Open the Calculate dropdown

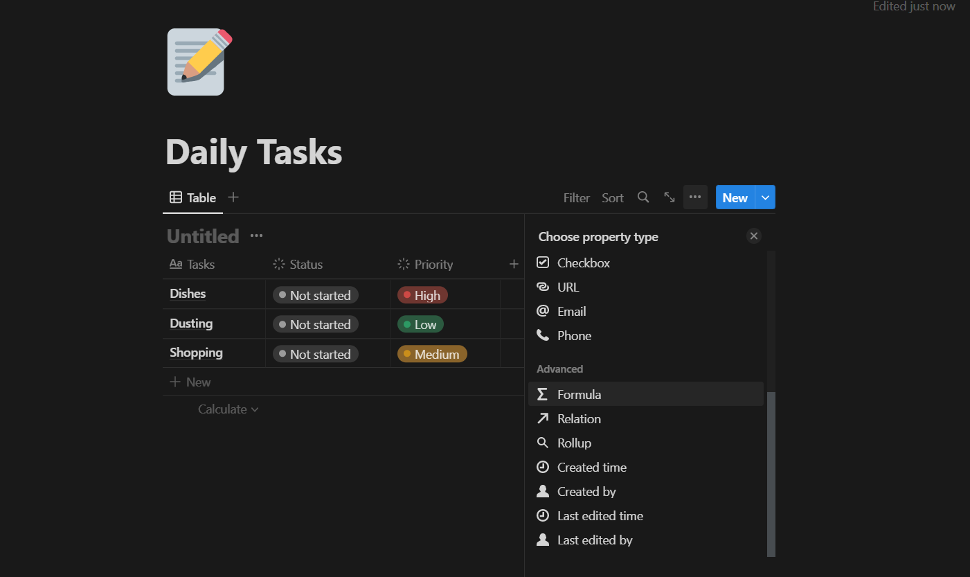228,409
